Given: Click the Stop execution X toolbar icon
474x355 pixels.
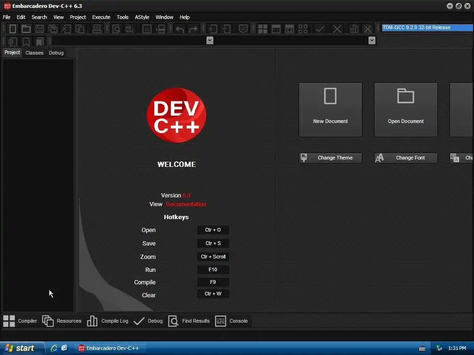Looking at the screenshot, I should [x=337, y=29].
